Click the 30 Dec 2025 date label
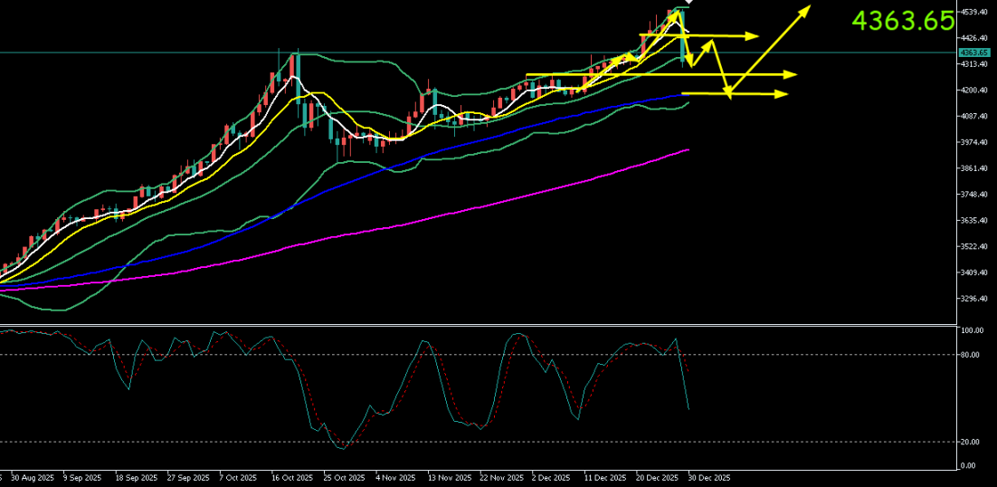997x487 pixels. click(x=708, y=477)
